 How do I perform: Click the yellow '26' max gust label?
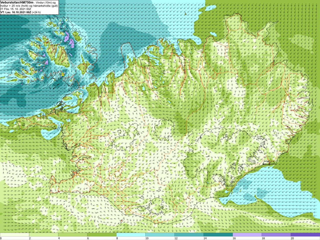[63, 74]
